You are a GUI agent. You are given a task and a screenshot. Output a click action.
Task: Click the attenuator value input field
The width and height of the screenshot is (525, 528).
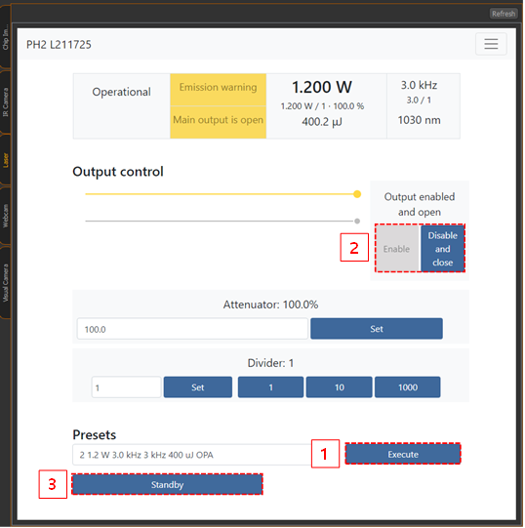[x=192, y=329]
